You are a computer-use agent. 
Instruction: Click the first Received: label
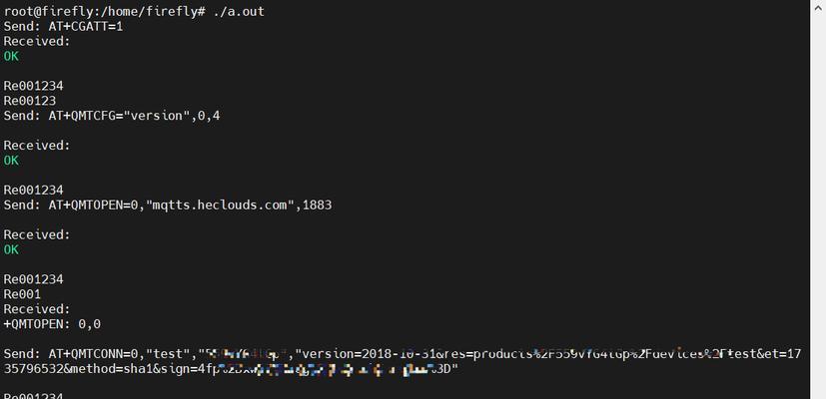pyautogui.click(x=37, y=42)
